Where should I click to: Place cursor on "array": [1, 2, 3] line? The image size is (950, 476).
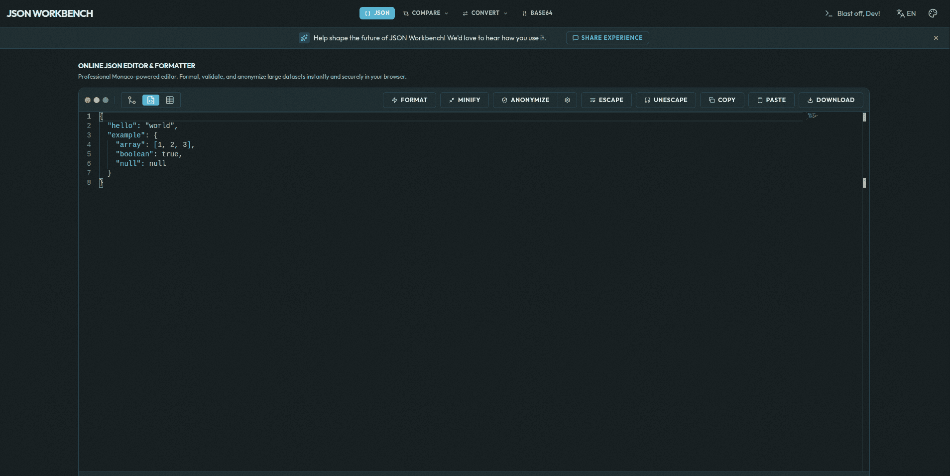click(155, 144)
